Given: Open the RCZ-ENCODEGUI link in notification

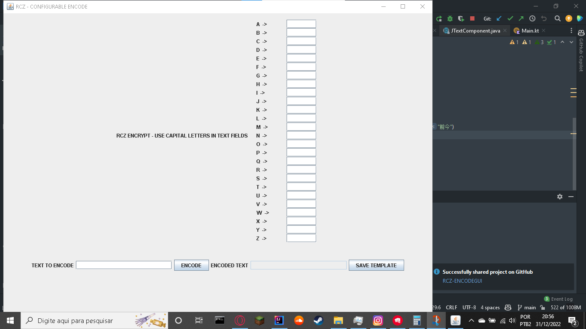Looking at the screenshot, I should pos(462,281).
